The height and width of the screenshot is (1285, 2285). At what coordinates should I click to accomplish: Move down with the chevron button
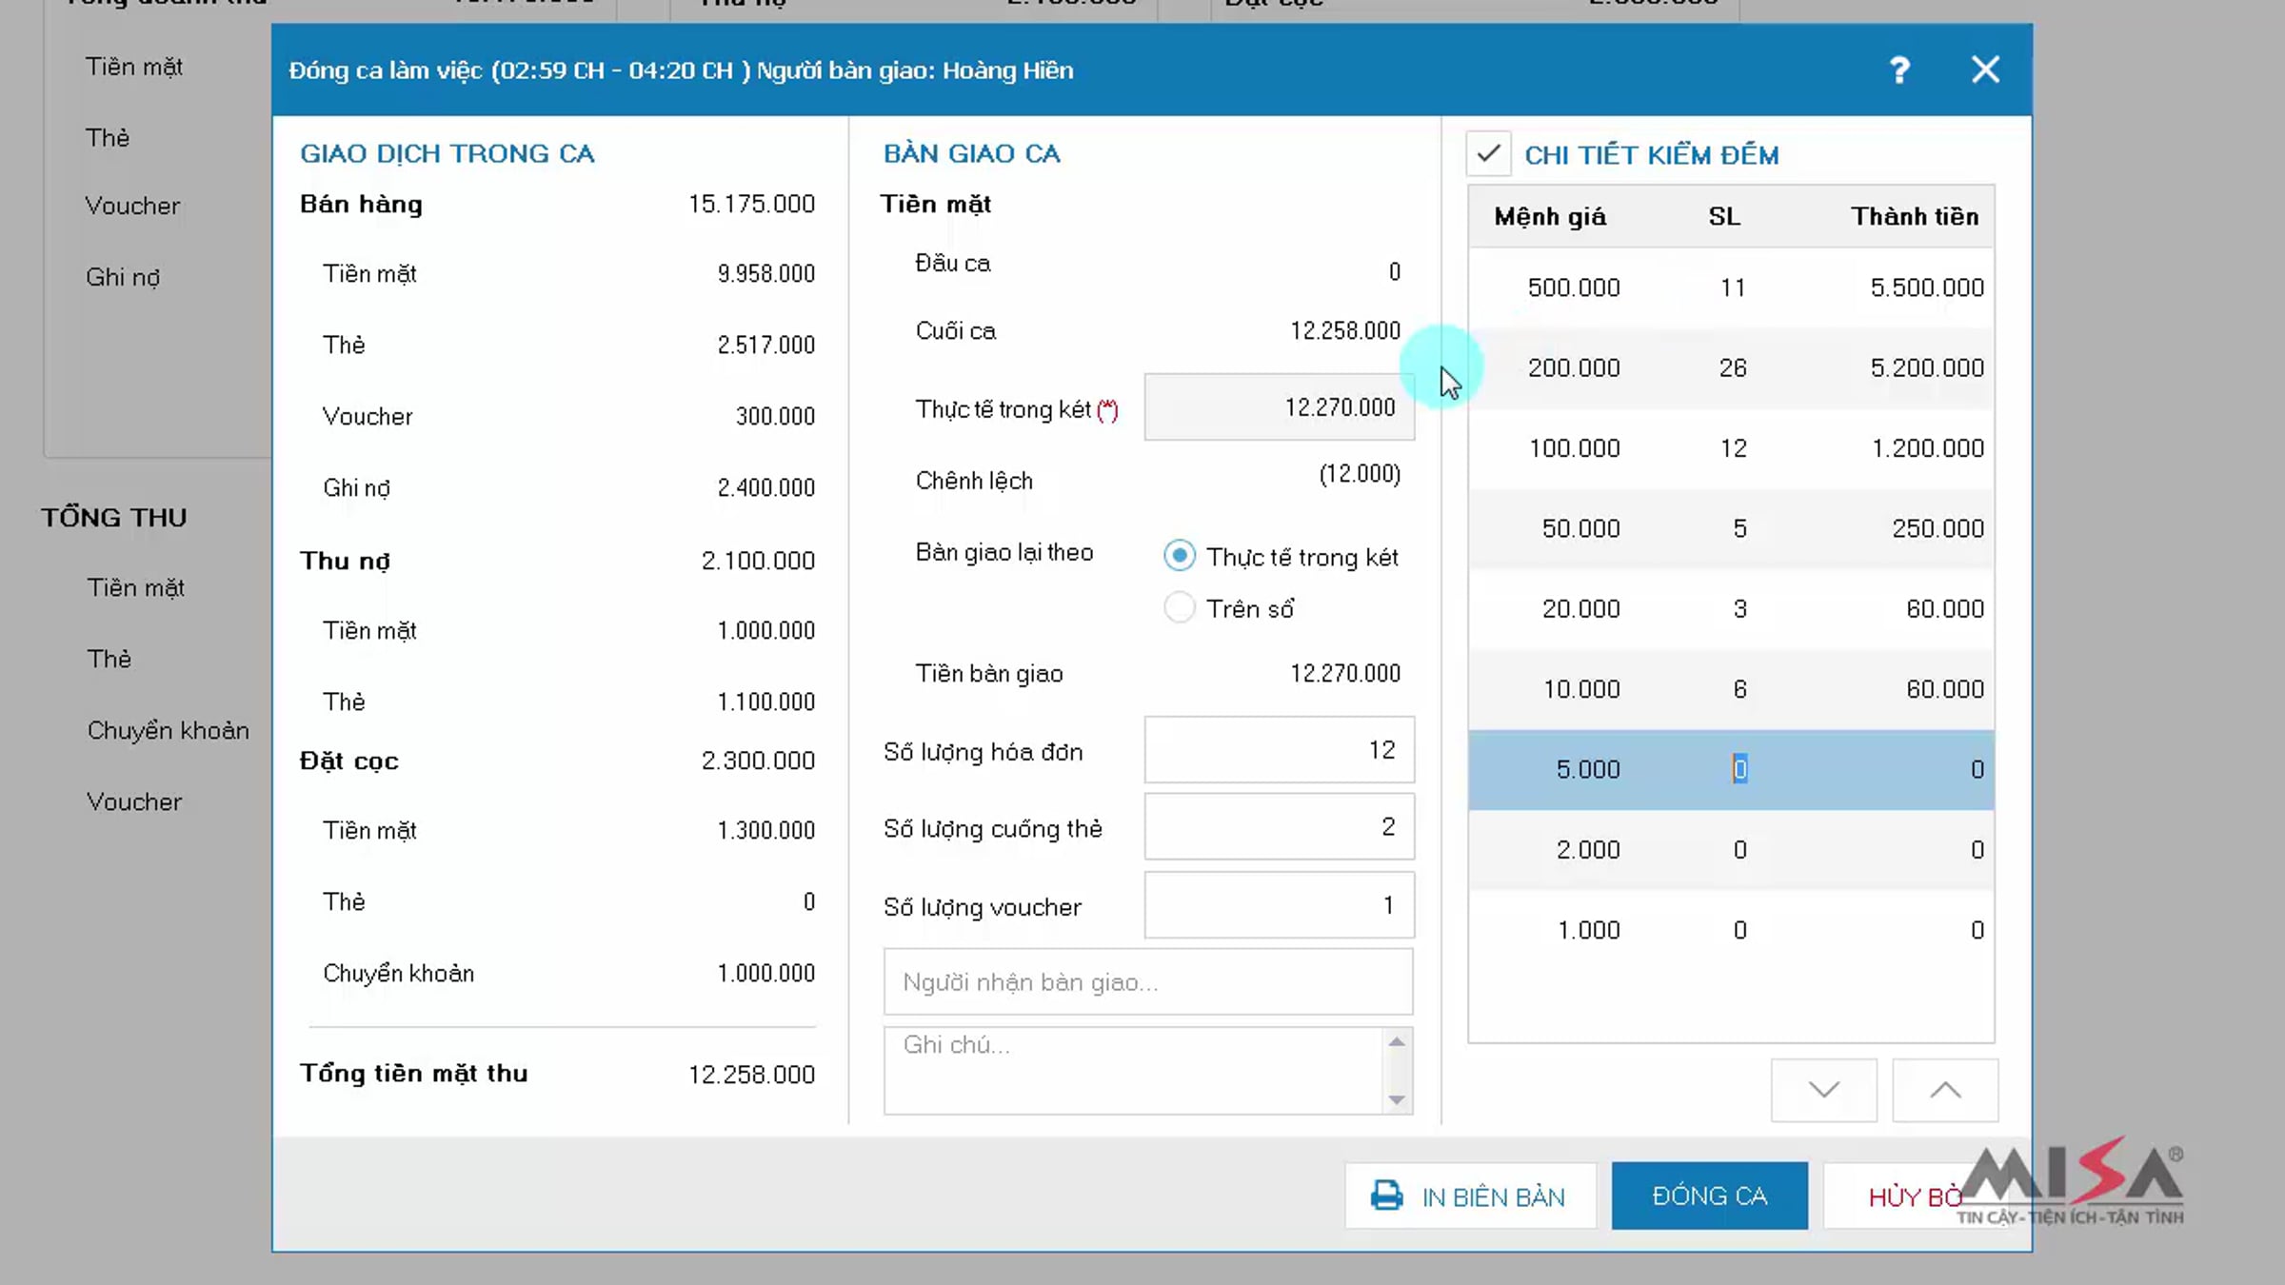(x=1823, y=1090)
